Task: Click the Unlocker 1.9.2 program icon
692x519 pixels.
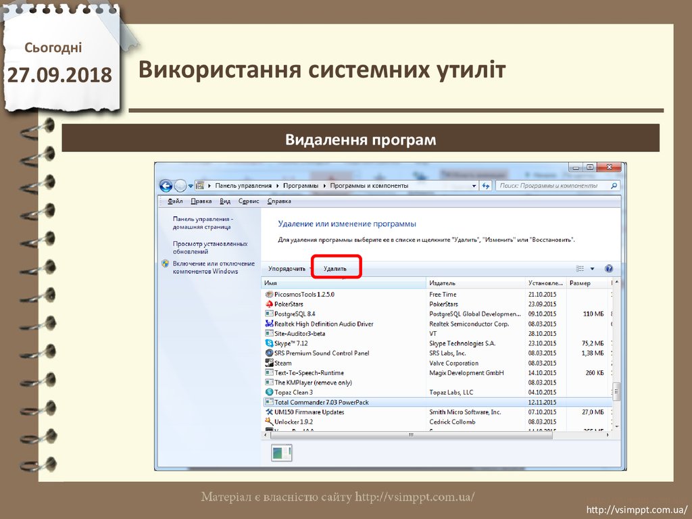Action: pos(269,422)
